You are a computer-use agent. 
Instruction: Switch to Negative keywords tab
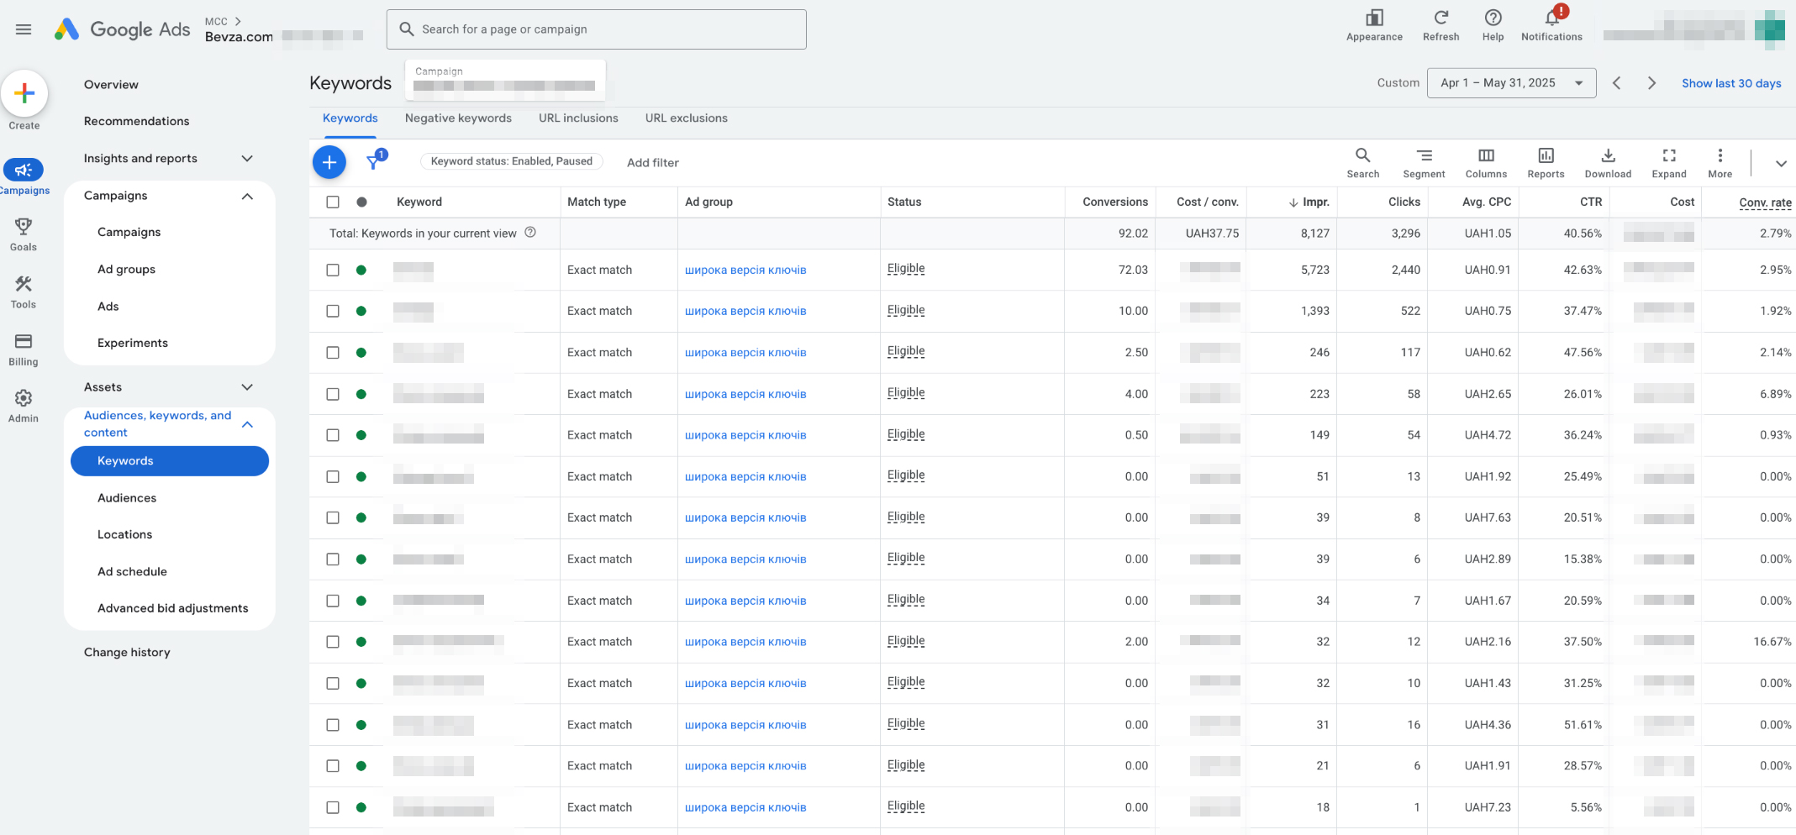click(458, 118)
